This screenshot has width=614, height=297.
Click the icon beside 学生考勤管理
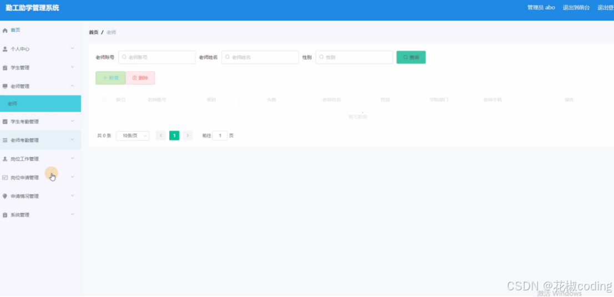point(5,122)
